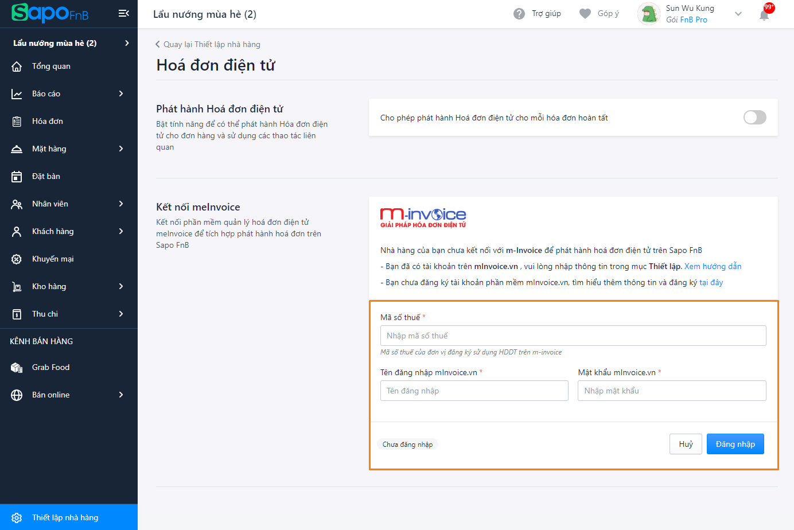Click the Hóa đơn receipt icon
794x530 pixels.
pos(17,122)
